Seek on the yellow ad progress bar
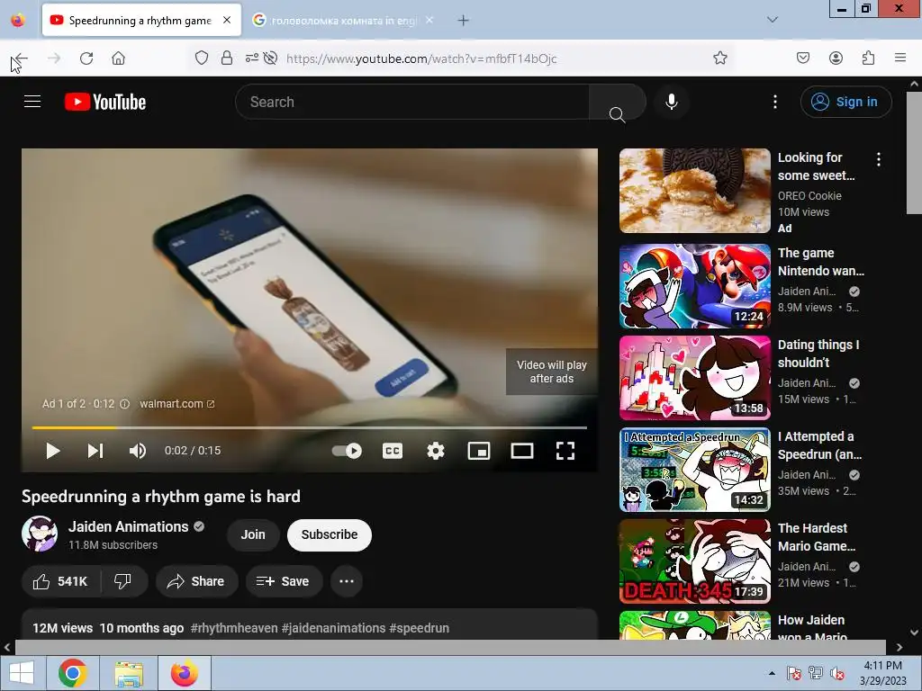This screenshot has height=691, width=922. click(310, 427)
